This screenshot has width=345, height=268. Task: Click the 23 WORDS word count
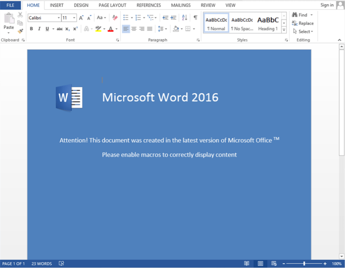tap(42, 264)
